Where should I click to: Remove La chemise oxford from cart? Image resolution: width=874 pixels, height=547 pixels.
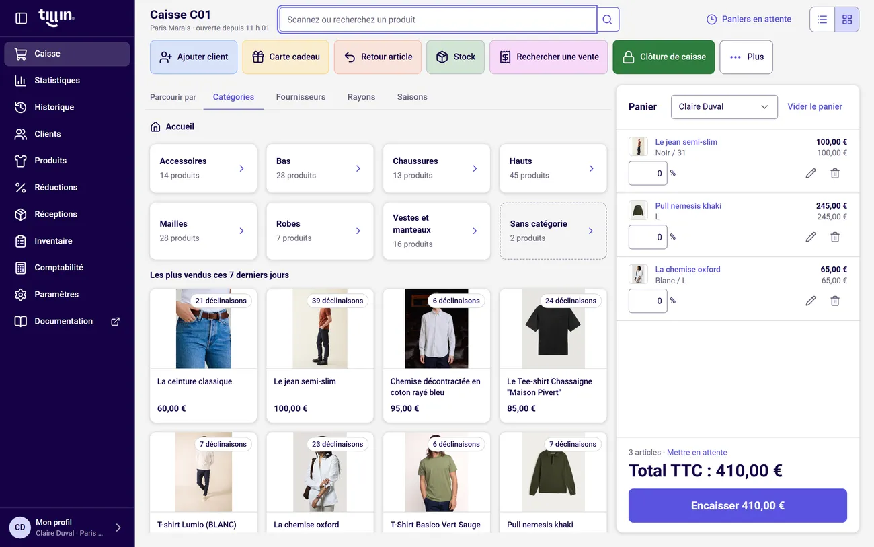(835, 301)
